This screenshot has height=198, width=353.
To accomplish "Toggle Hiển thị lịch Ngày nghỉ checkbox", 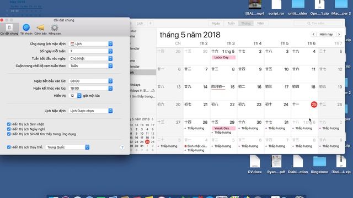I will [9, 129].
